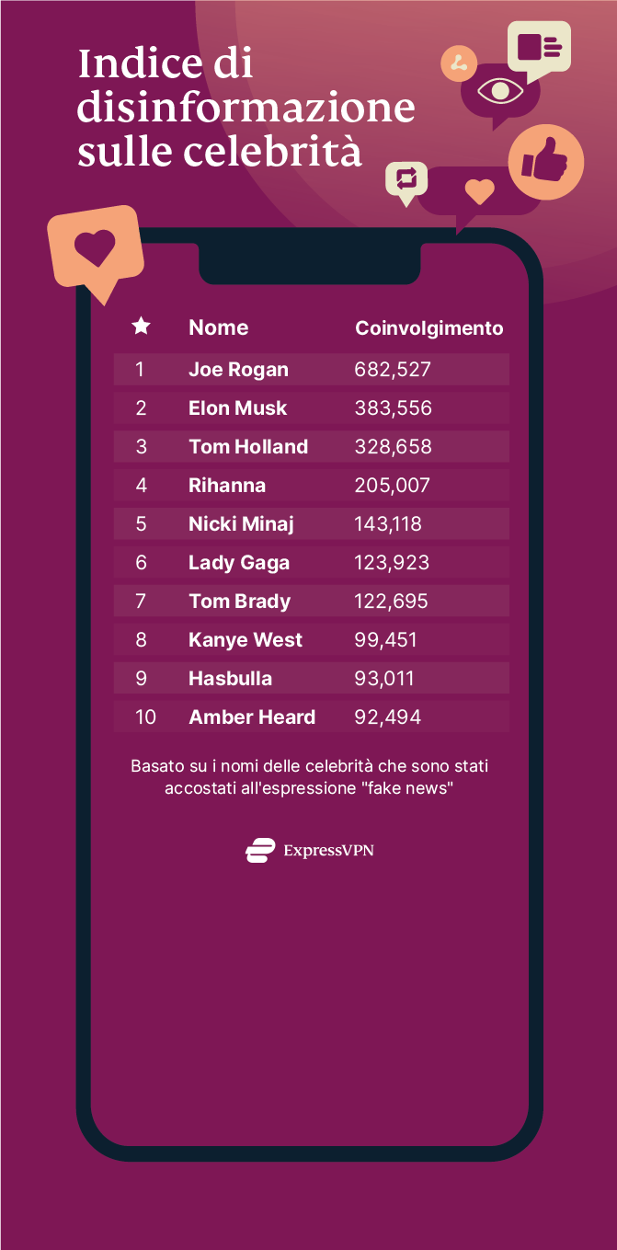Screen dimensions: 617x1250
Task: Click the Coinvolgimento column header
Action: point(428,328)
